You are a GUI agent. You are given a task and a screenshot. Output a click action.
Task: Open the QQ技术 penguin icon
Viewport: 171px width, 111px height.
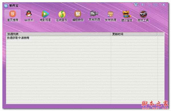coord(29,16)
